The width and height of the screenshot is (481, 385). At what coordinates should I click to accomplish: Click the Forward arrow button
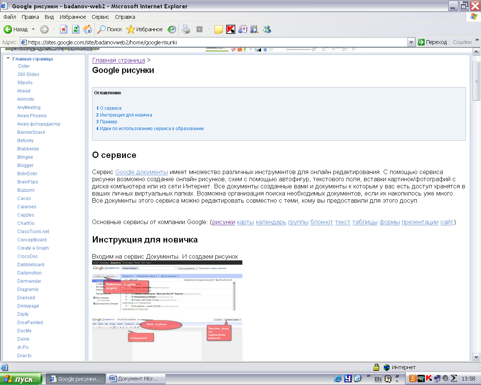(x=44, y=29)
